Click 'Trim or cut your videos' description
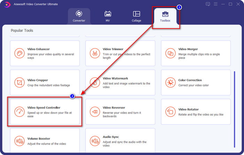 pyautogui.click(x=126, y=56)
